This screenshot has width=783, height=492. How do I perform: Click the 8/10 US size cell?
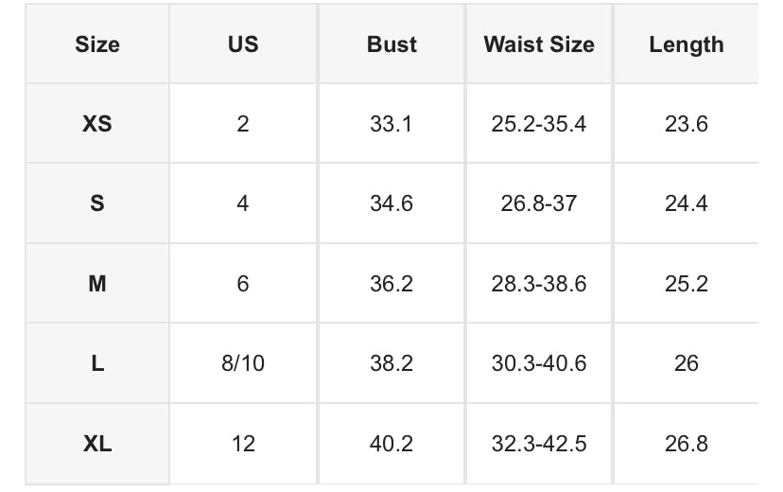[243, 363]
